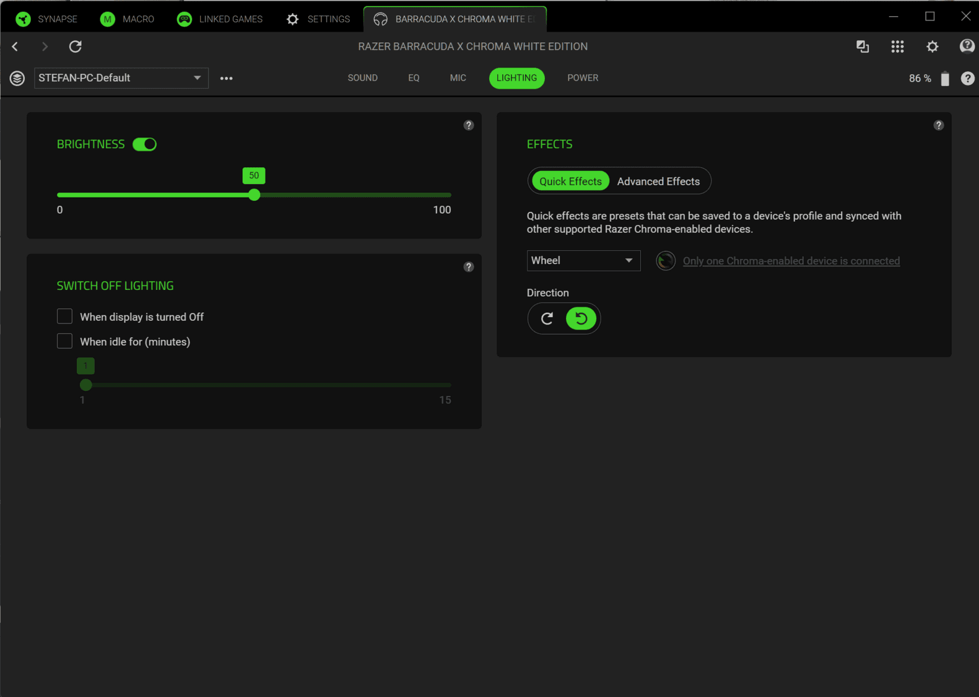Open the Synapse tab

pos(46,19)
